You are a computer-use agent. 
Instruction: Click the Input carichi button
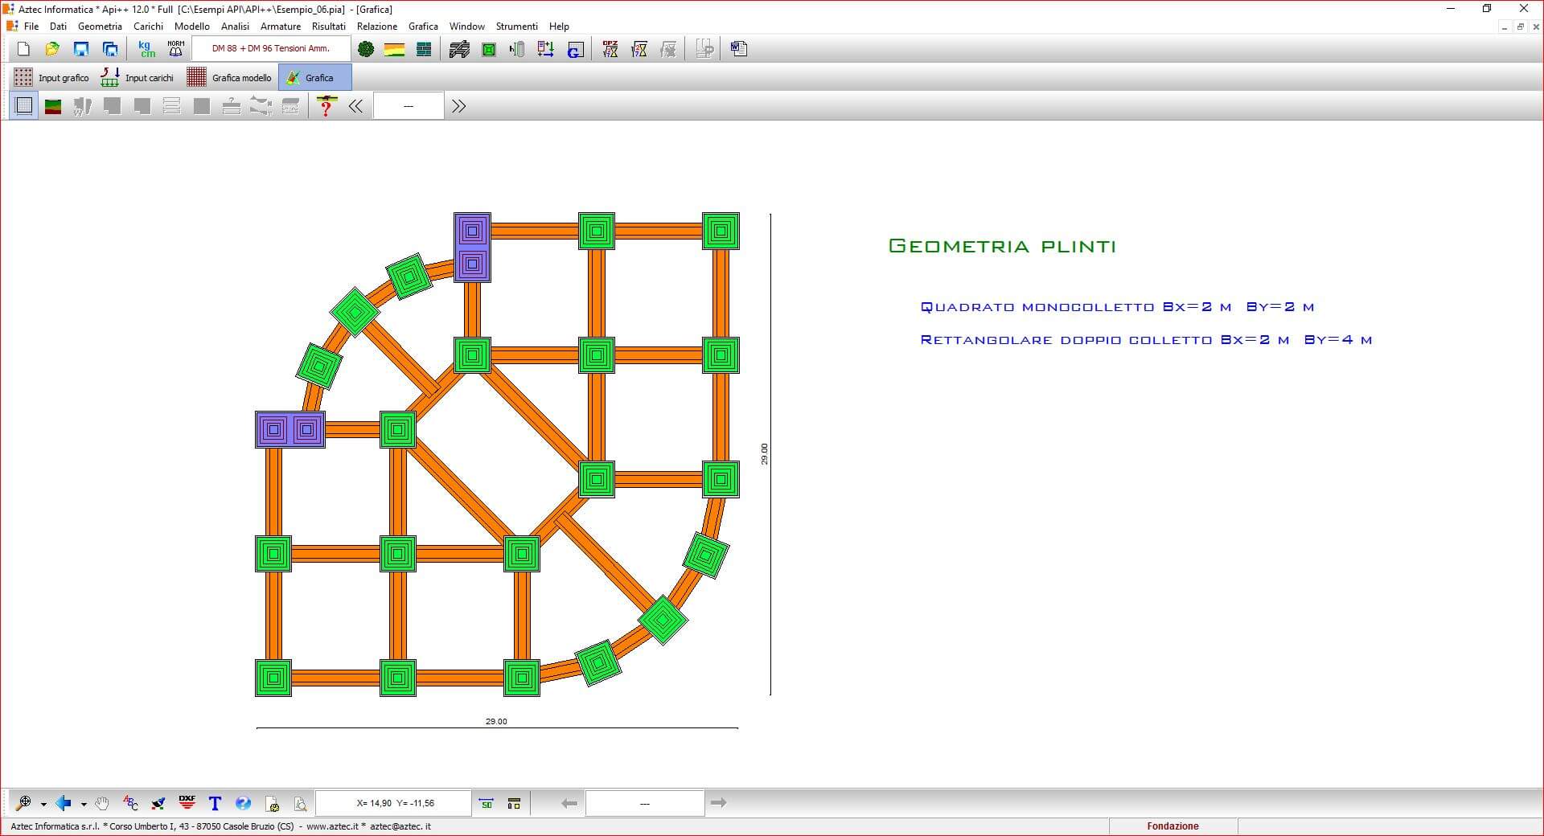click(x=138, y=78)
